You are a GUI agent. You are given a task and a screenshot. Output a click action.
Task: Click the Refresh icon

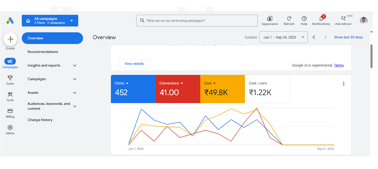[289, 19]
